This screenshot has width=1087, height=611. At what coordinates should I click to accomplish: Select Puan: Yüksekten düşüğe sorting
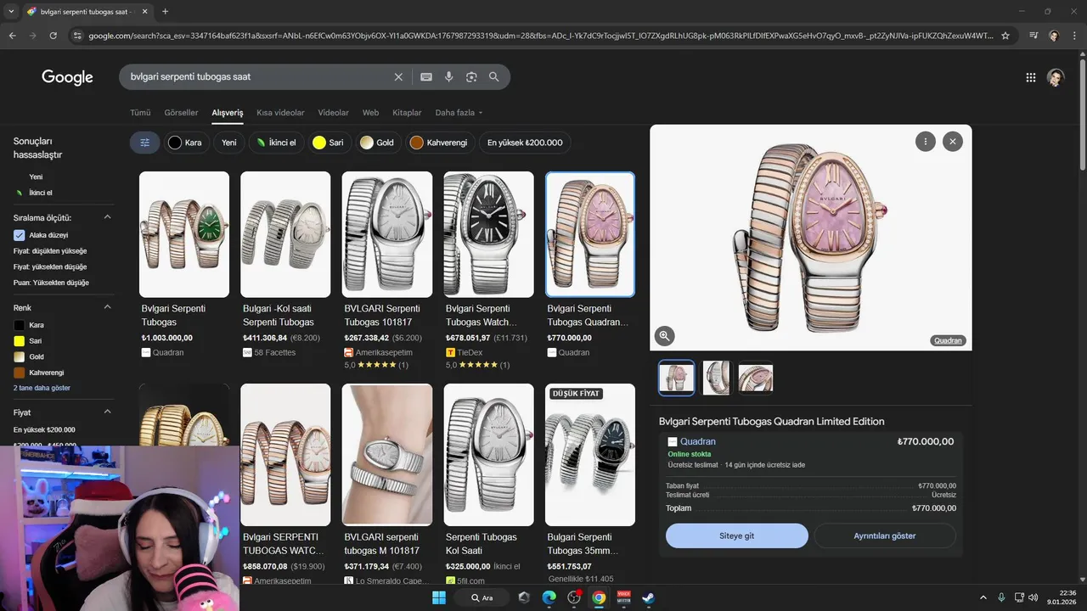[x=51, y=283]
